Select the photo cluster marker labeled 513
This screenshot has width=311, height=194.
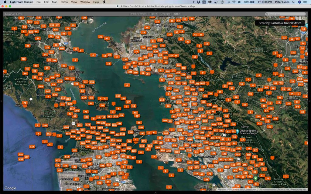coord(67,157)
